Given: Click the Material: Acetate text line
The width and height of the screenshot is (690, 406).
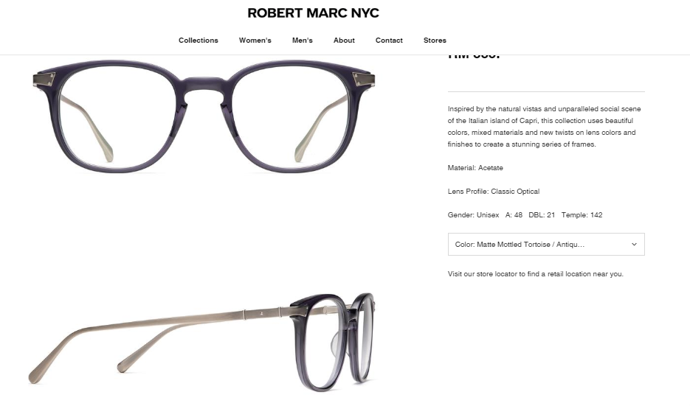Looking at the screenshot, I should click(475, 168).
